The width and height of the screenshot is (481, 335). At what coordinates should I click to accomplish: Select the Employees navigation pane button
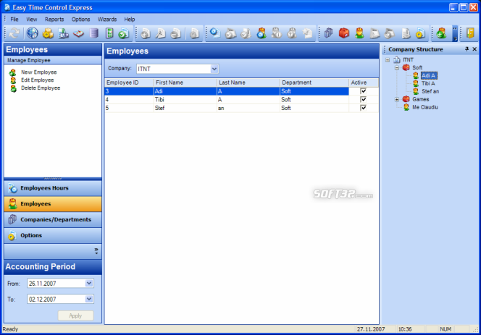coord(53,204)
